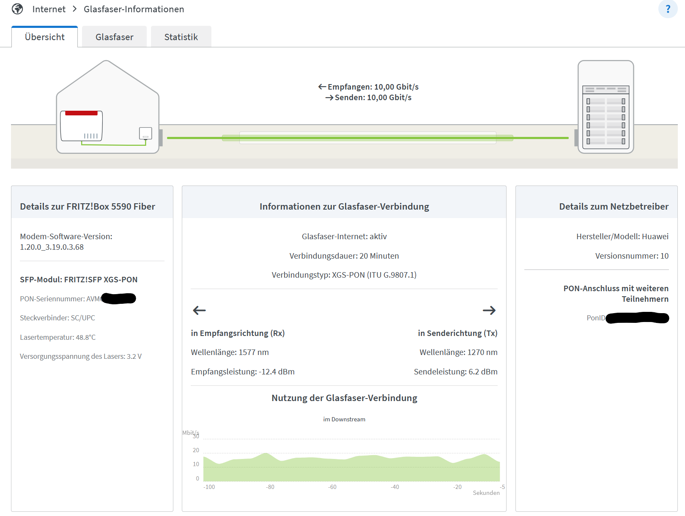Click 'Empfangsleistung: -12.4 dBm' value
The width and height of the screenshot is (685, 516).
243,371
